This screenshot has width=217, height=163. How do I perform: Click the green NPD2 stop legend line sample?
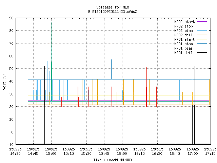(x=202, y=26)
